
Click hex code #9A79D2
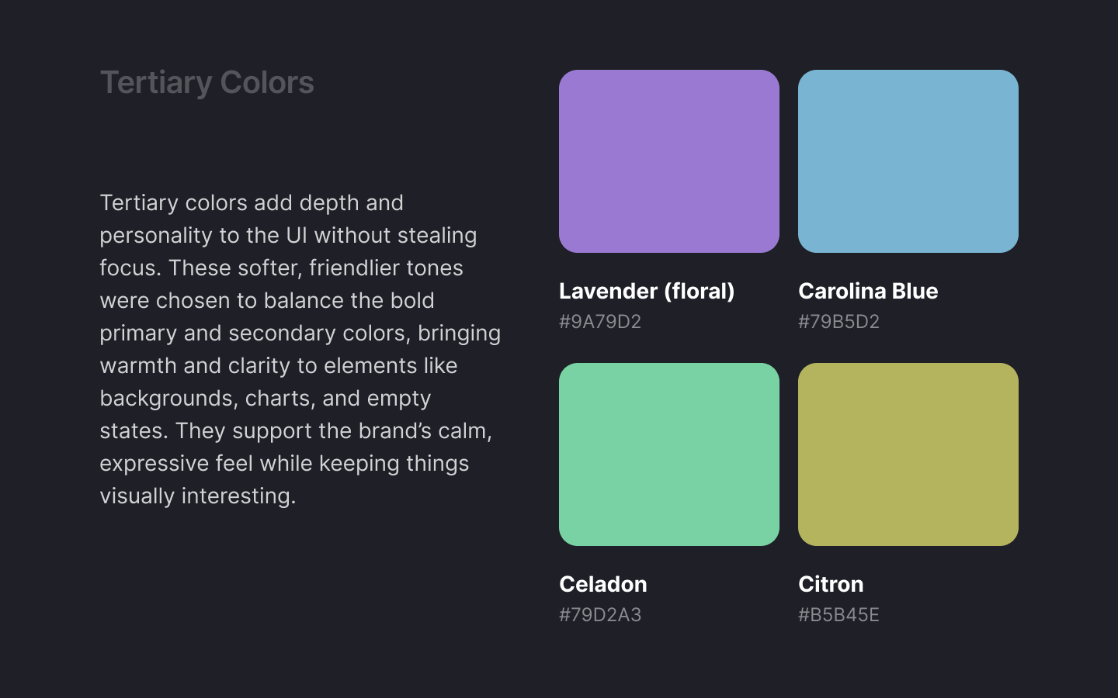600,322
